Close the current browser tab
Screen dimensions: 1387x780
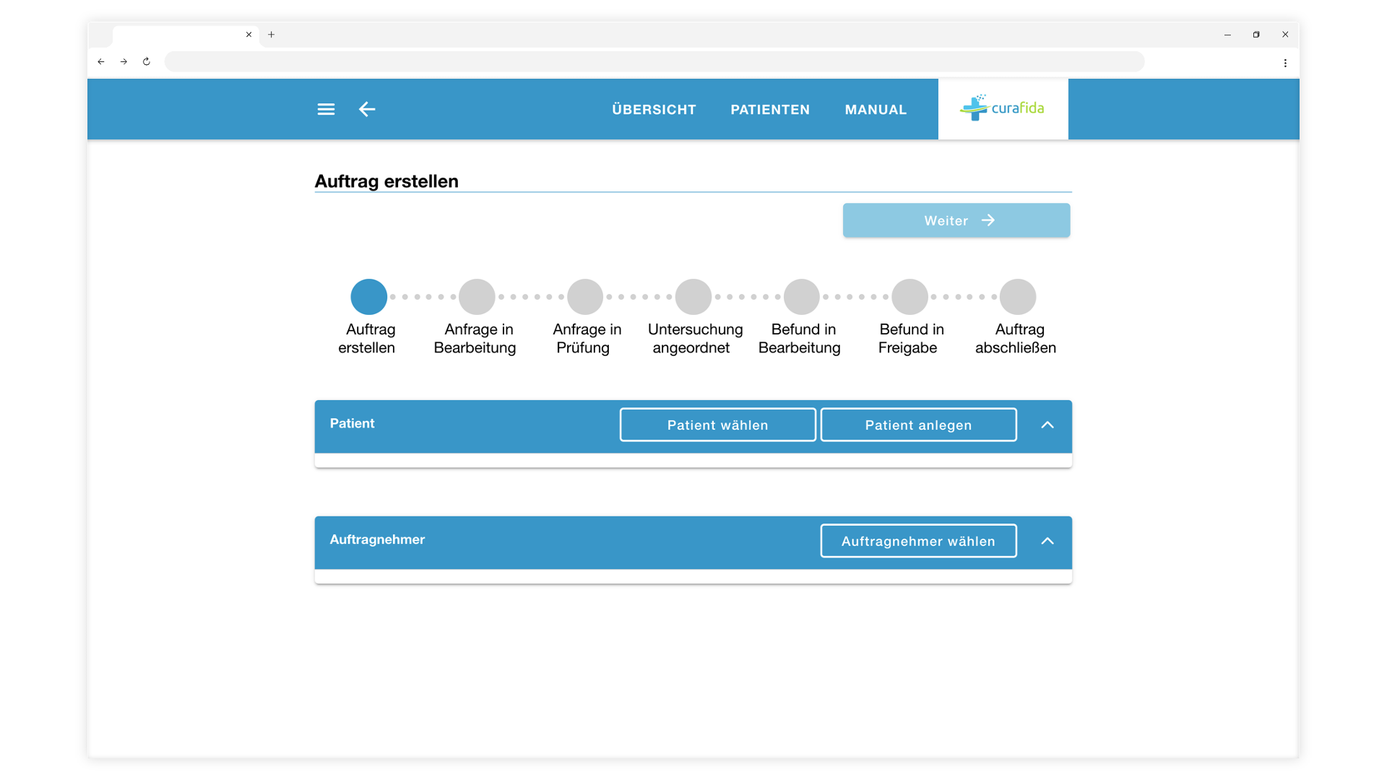249,35
